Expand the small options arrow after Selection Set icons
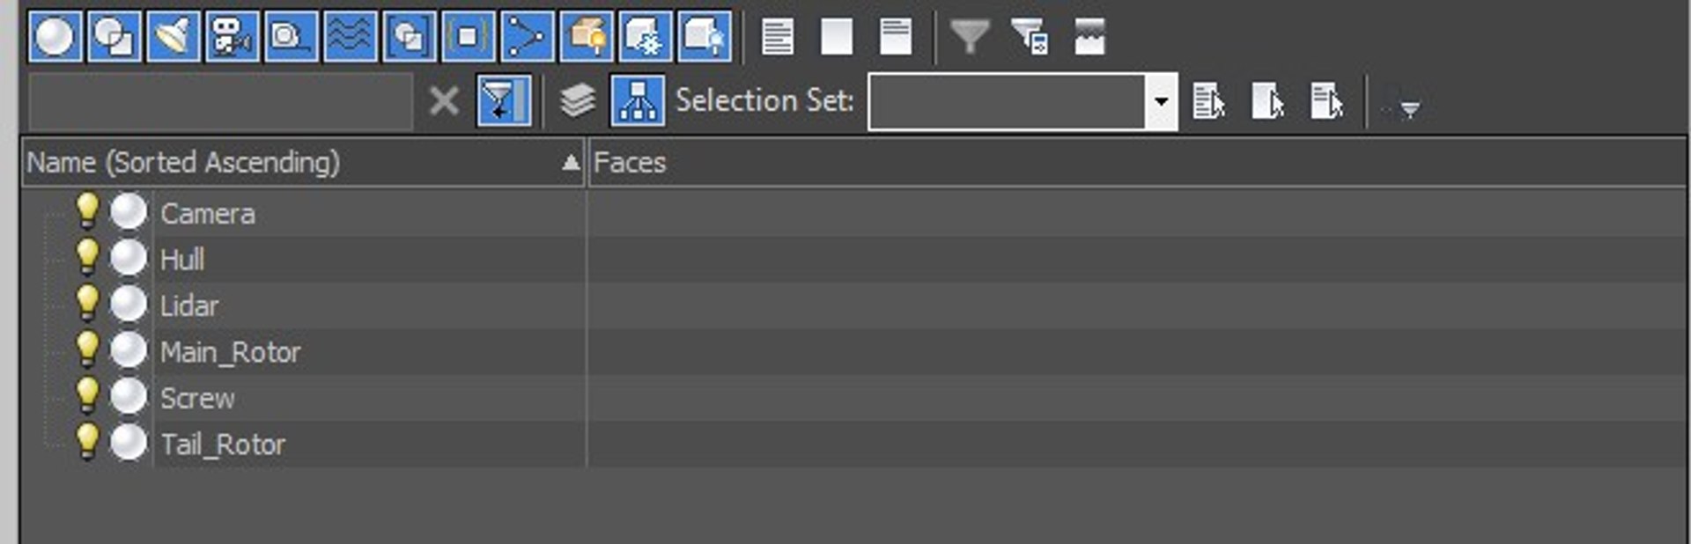Viewport: 1691px width, 544px height. [1409, 109]
